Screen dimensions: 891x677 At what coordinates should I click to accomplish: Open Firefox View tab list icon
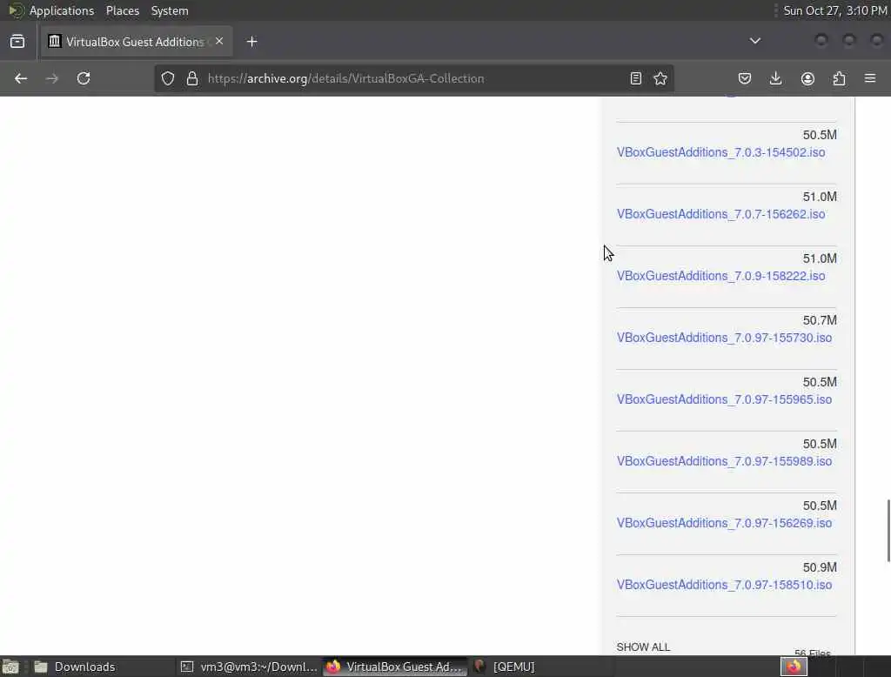(17, 42)
